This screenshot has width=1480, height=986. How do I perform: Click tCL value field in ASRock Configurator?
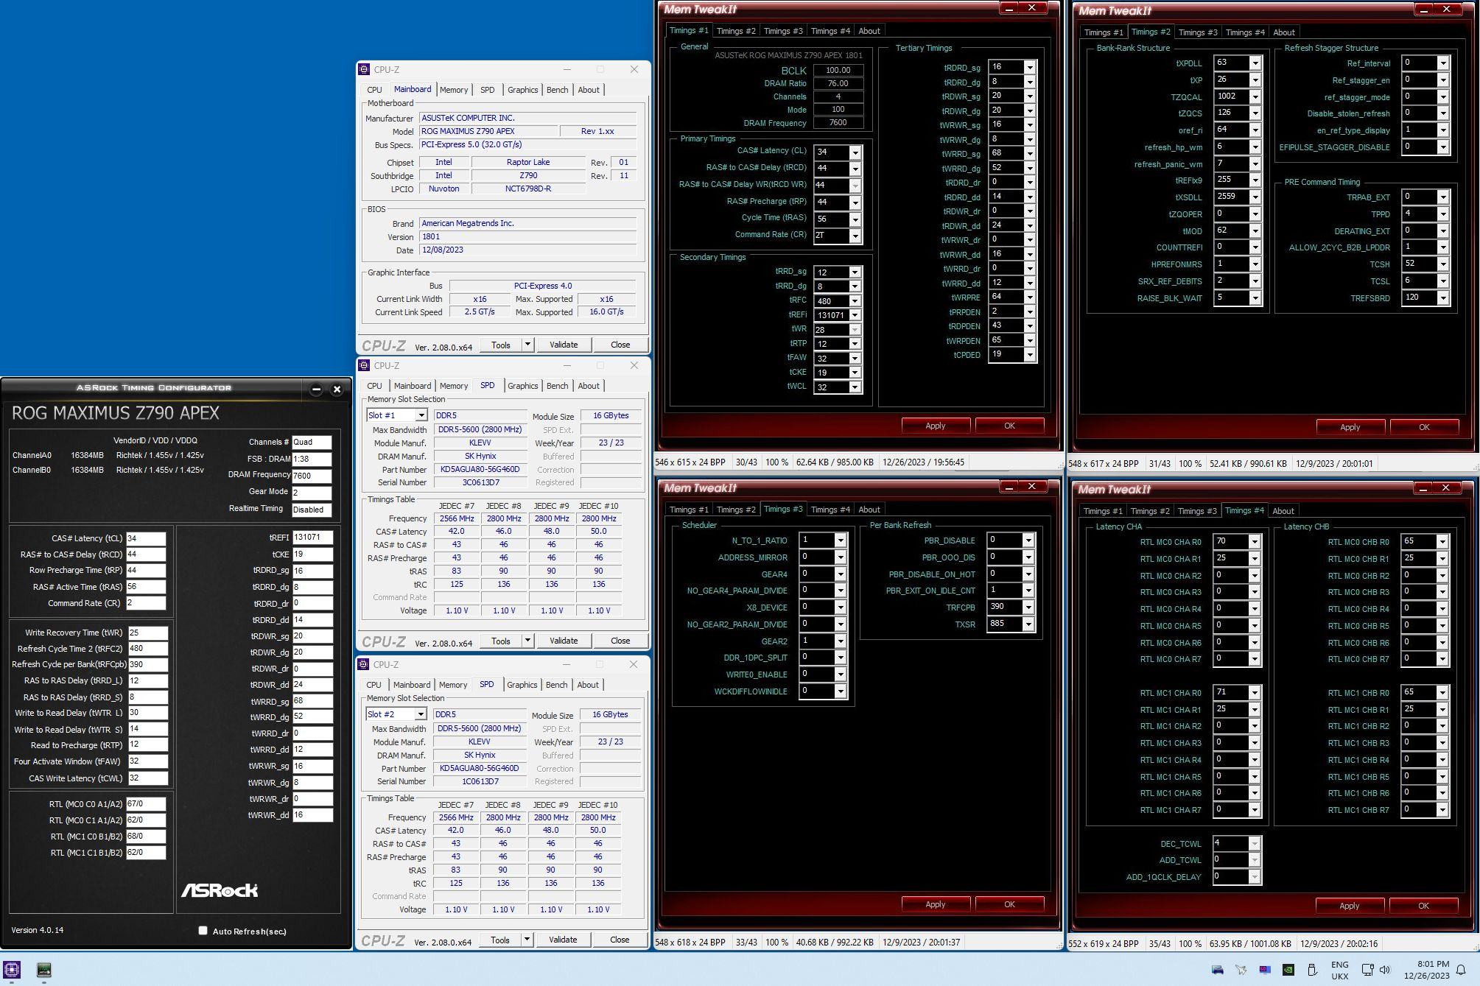coord(146,538)
